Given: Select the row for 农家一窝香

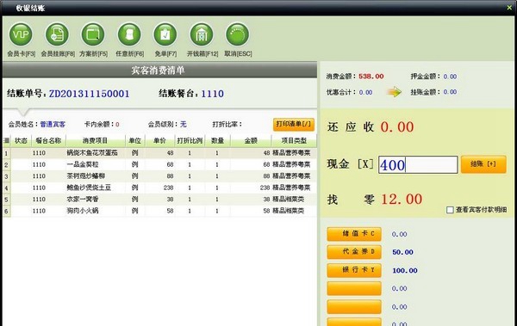Looking at the screenshot, I should click(159, 200).
